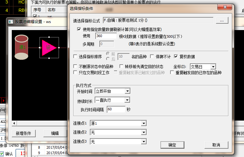The width and height of the screenshot is (244, 157).
Task: Open the 开始时间 立即开始 dropdown
Action: tap(127, 91)
